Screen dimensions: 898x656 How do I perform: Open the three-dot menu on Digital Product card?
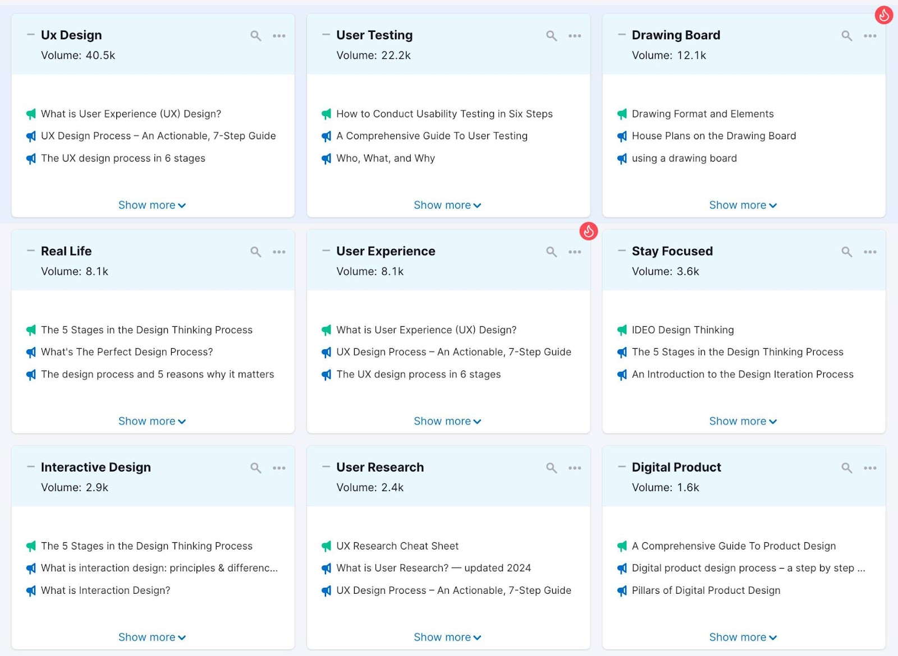tap(870, 468)
